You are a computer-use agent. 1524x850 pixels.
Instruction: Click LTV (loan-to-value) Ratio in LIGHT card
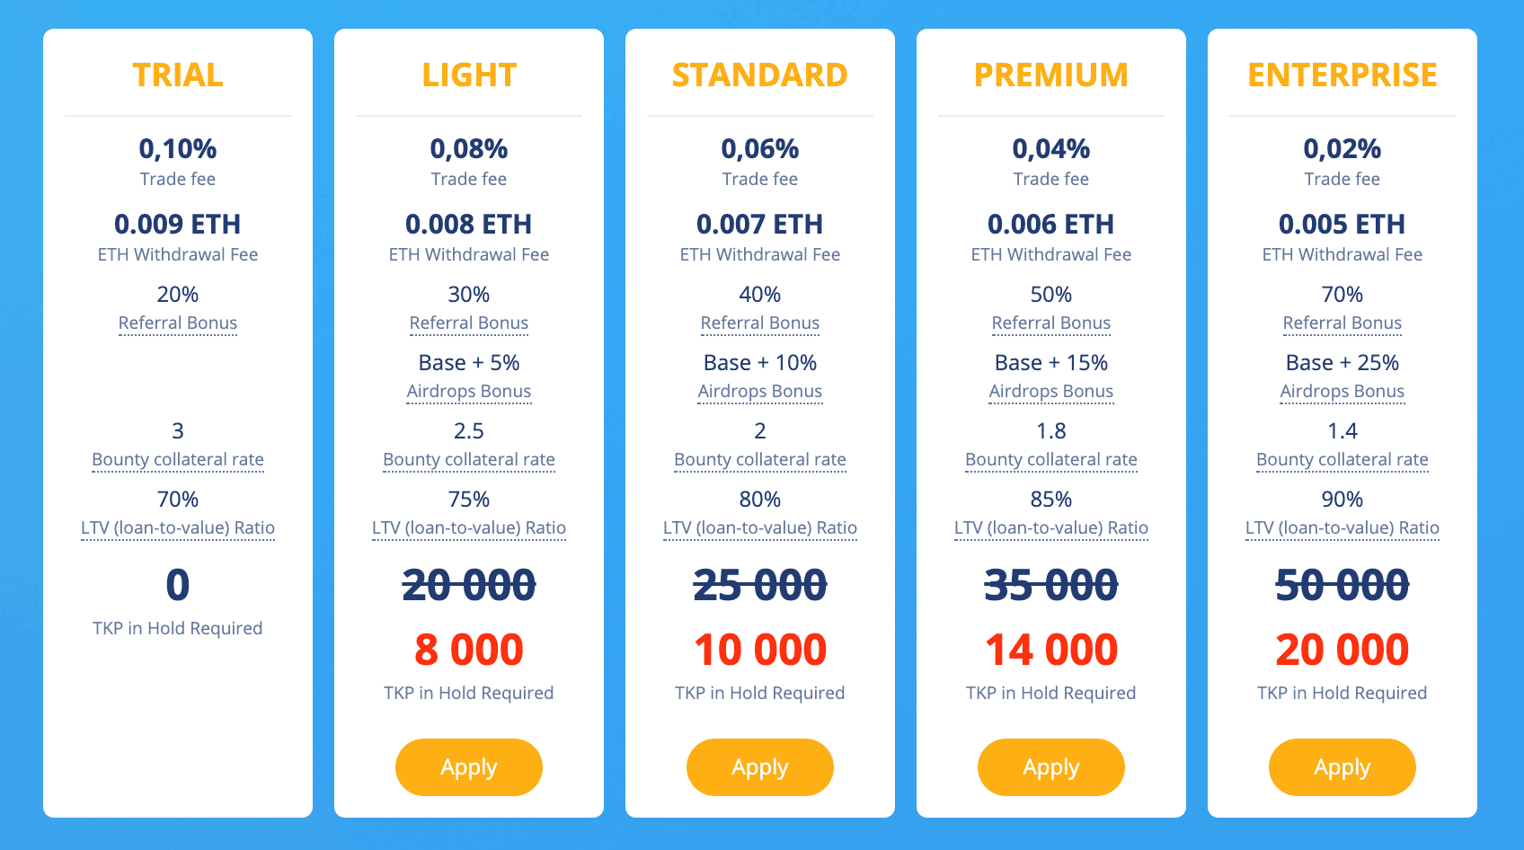click(469, 527)
